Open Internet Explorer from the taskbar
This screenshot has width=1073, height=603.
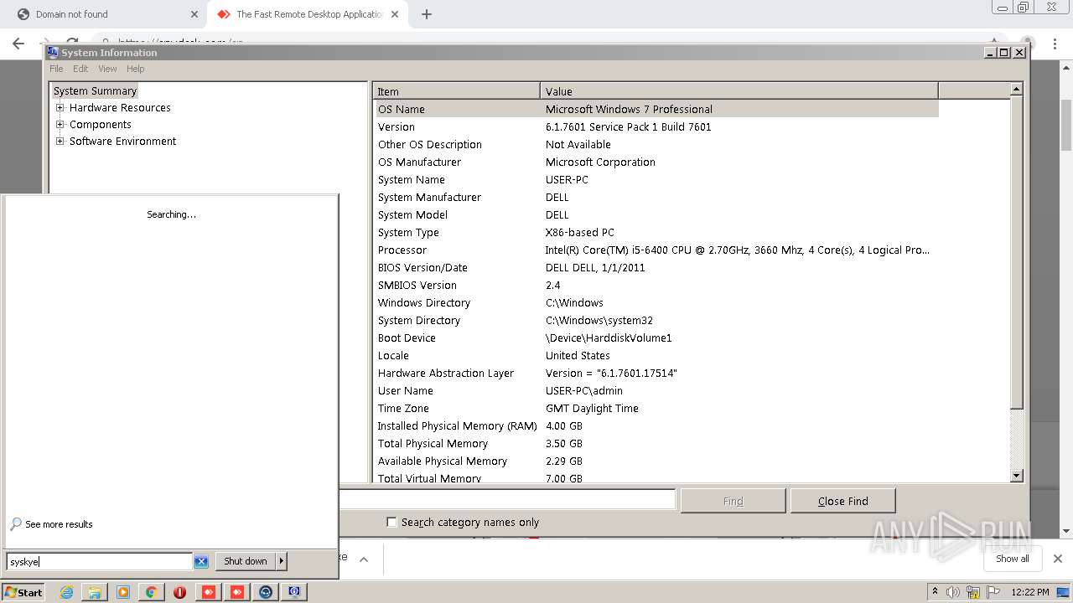(67, 592)
